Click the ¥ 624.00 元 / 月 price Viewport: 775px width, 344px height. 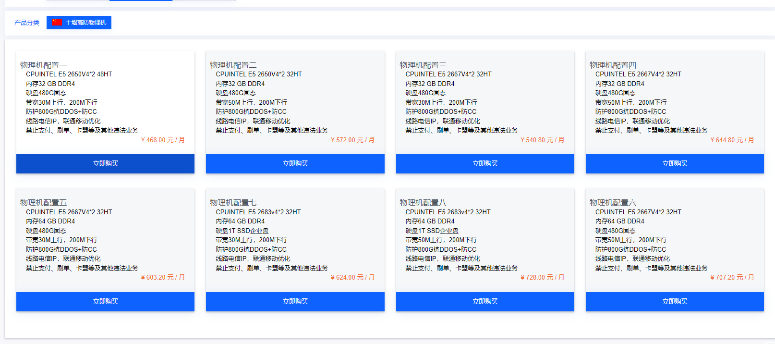tap(352, 277)
